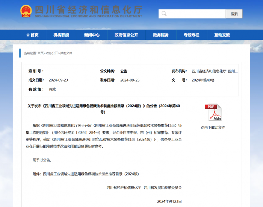Image resolution: width=263 pixels, height=207 pixels.
Task: Click the 首页 breadcrumb link
Action: [41, 53]
